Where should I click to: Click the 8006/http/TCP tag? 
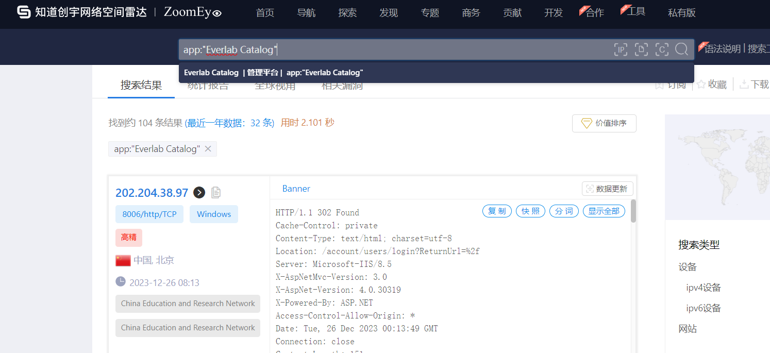(149, 214)
